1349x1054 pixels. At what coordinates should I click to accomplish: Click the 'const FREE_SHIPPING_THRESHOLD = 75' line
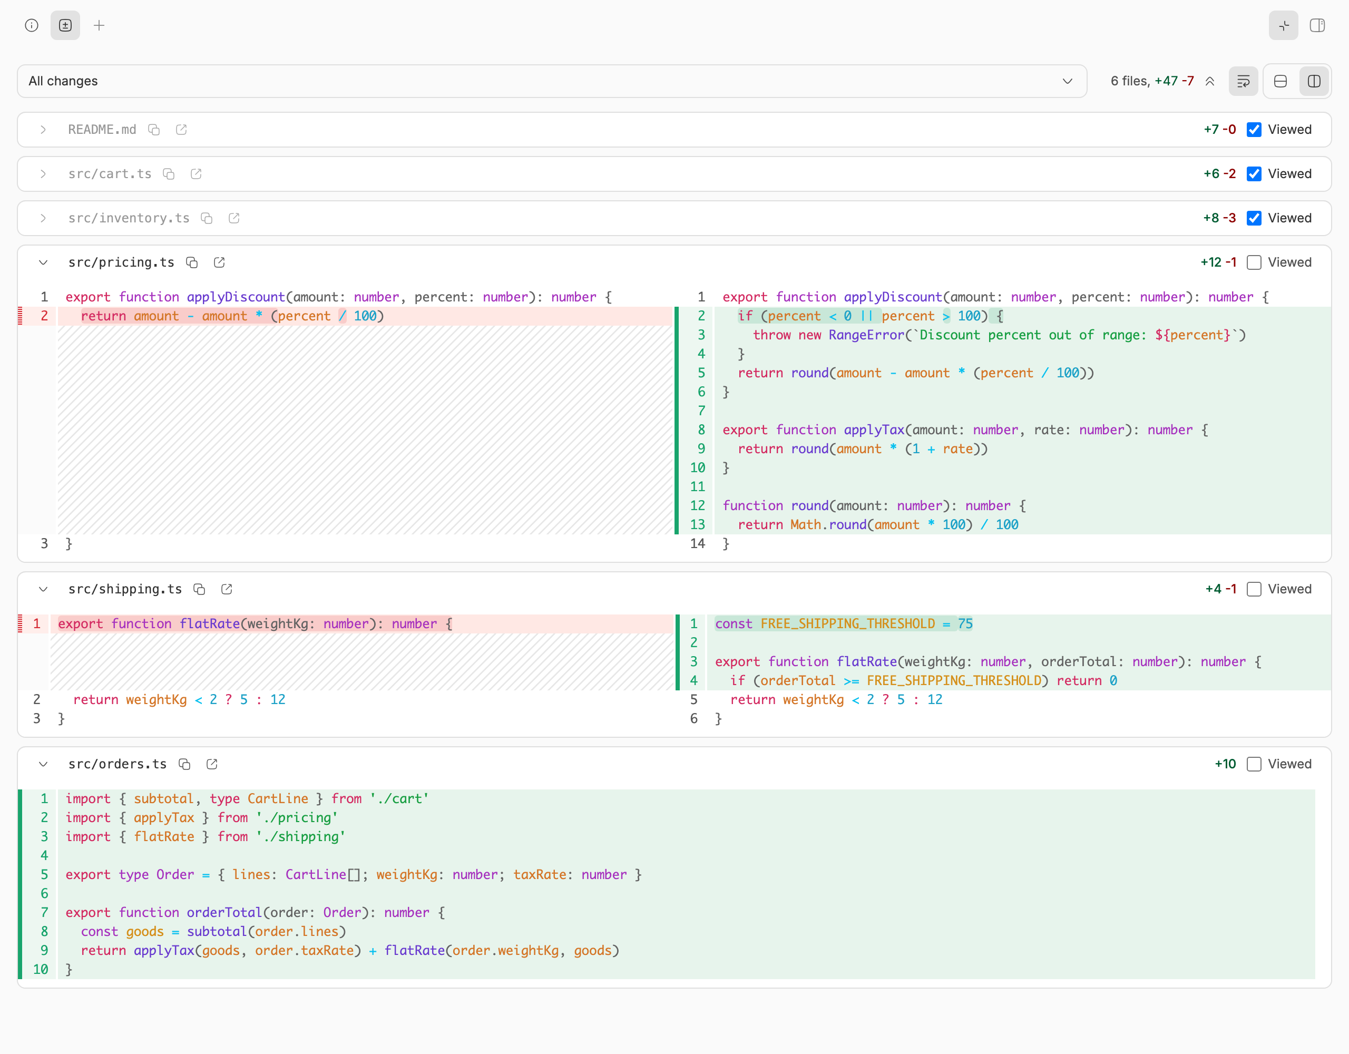[x=1018, y=624]
